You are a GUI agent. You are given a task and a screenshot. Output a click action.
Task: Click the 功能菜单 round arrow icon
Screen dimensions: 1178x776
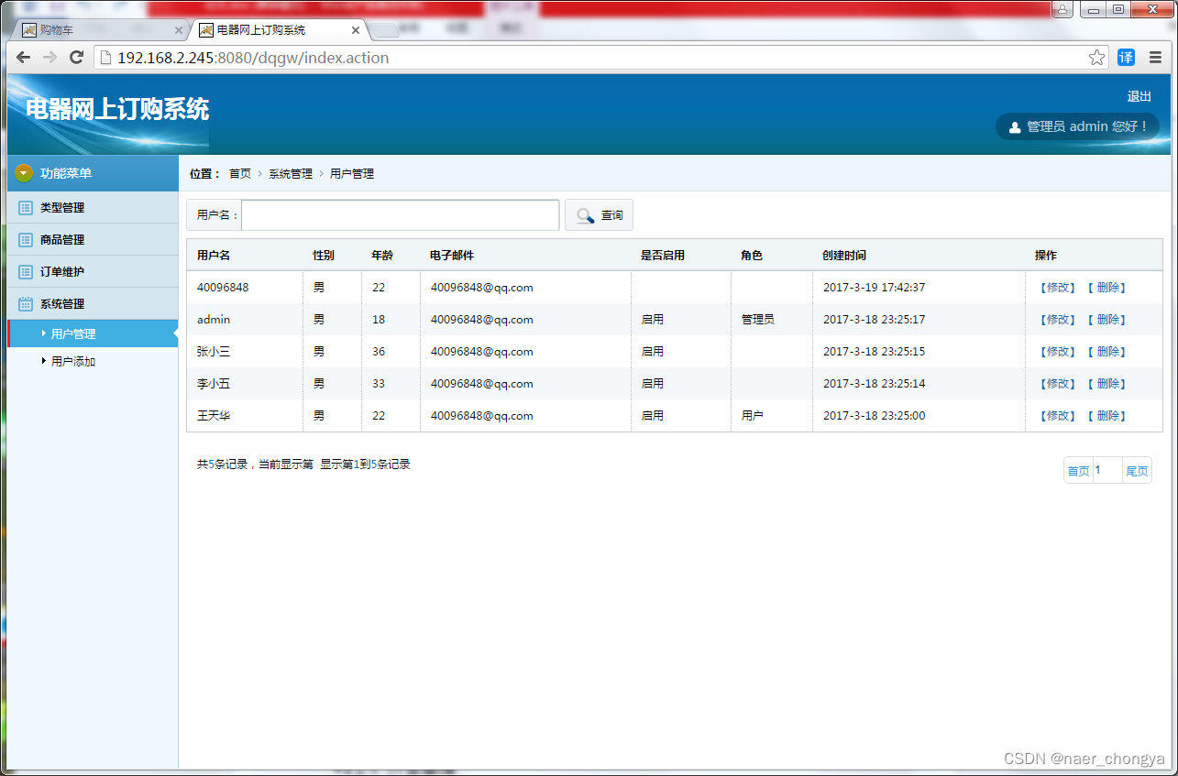(x=24, y=173)
